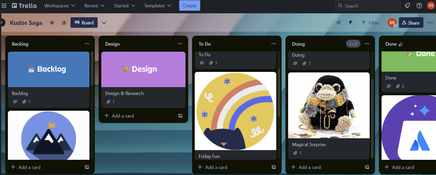Star the Kudos Saga board
The width and height of the screenshot is (436, 175).
[52, 23]
